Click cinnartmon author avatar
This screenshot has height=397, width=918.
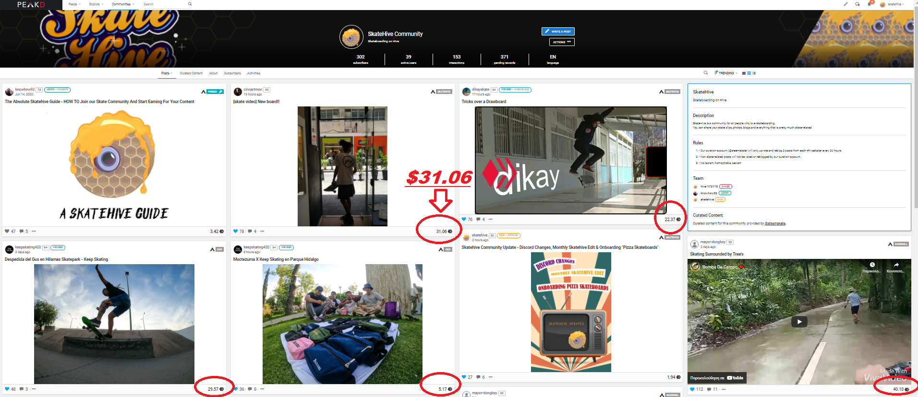coord(238,92)
